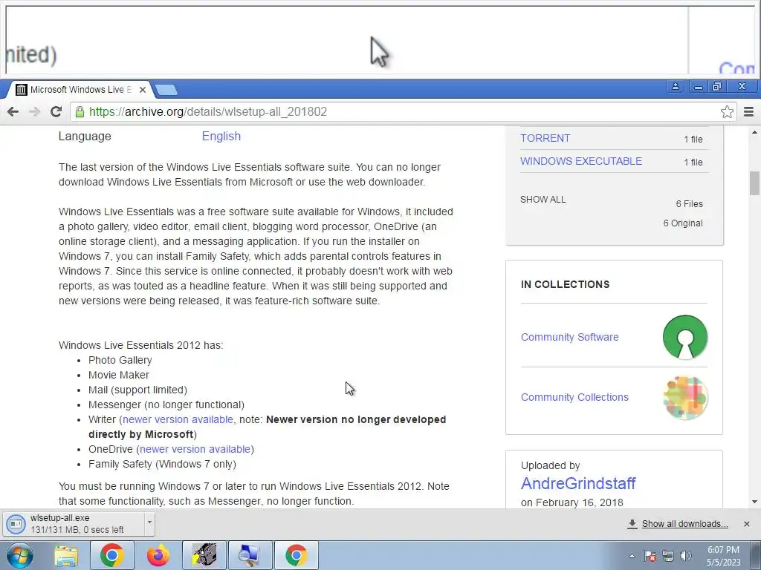Viewport: 761px width, 570px height.
Task: Click Show all downloads link
Action: point(684,524)
